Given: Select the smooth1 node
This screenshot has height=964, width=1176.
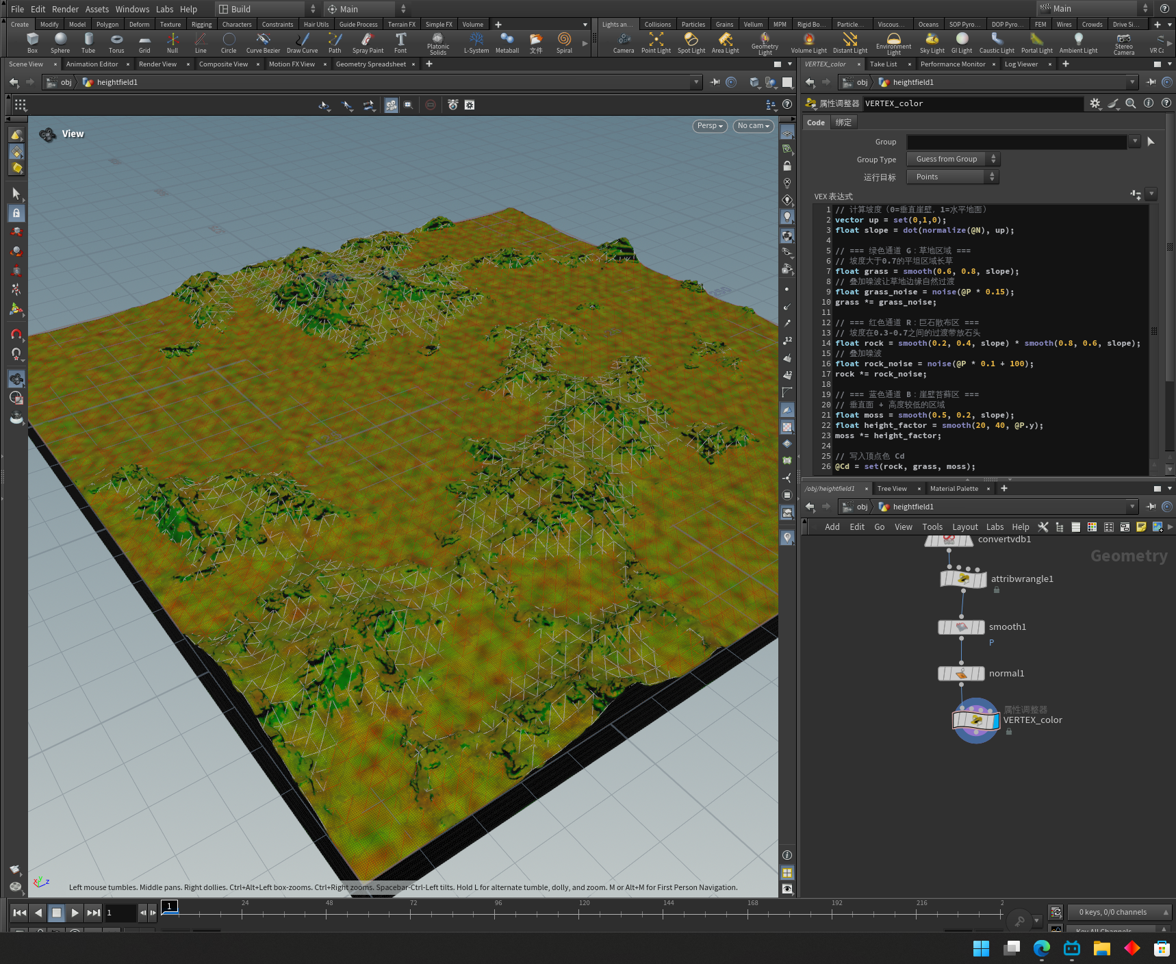Looking at the screenshot, I should coord(961,627).
